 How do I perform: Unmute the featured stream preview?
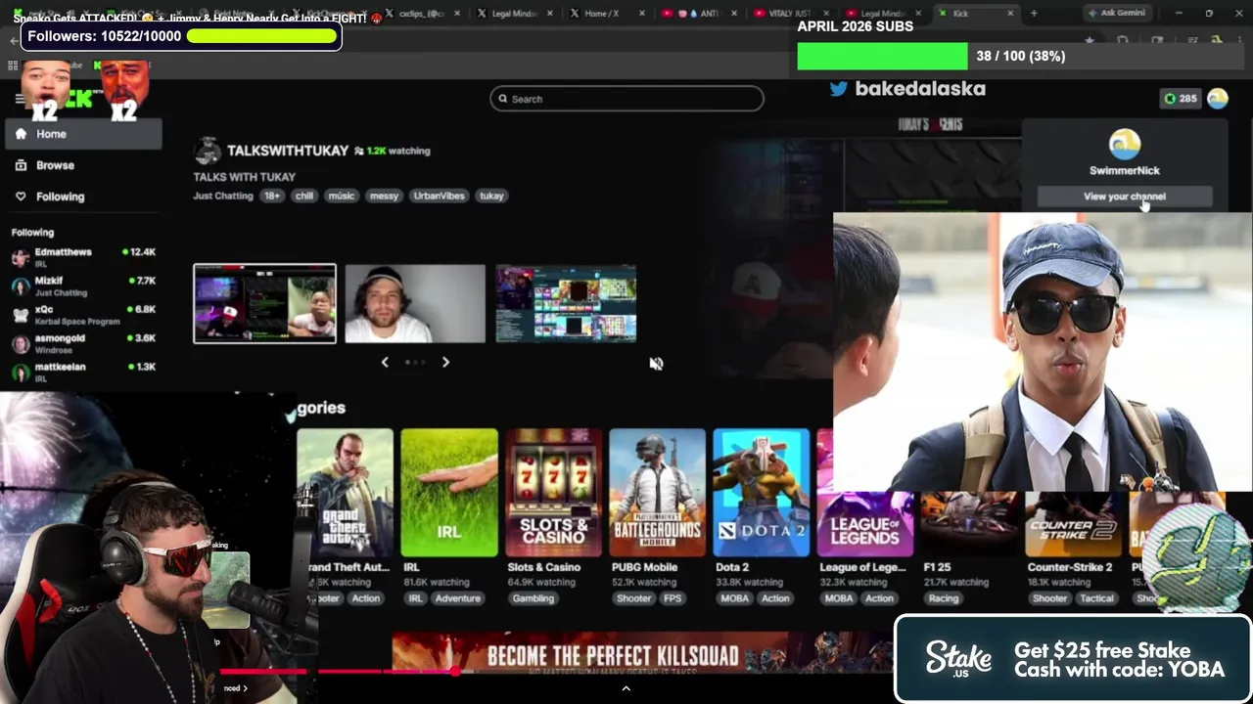tap(656, 363)
